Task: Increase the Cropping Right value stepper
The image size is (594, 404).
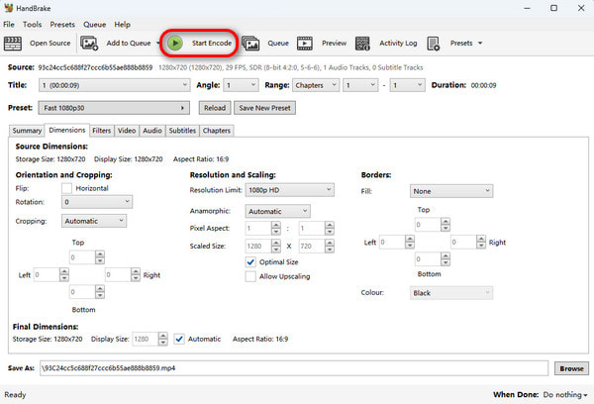Action: click(x=136, y=271)
